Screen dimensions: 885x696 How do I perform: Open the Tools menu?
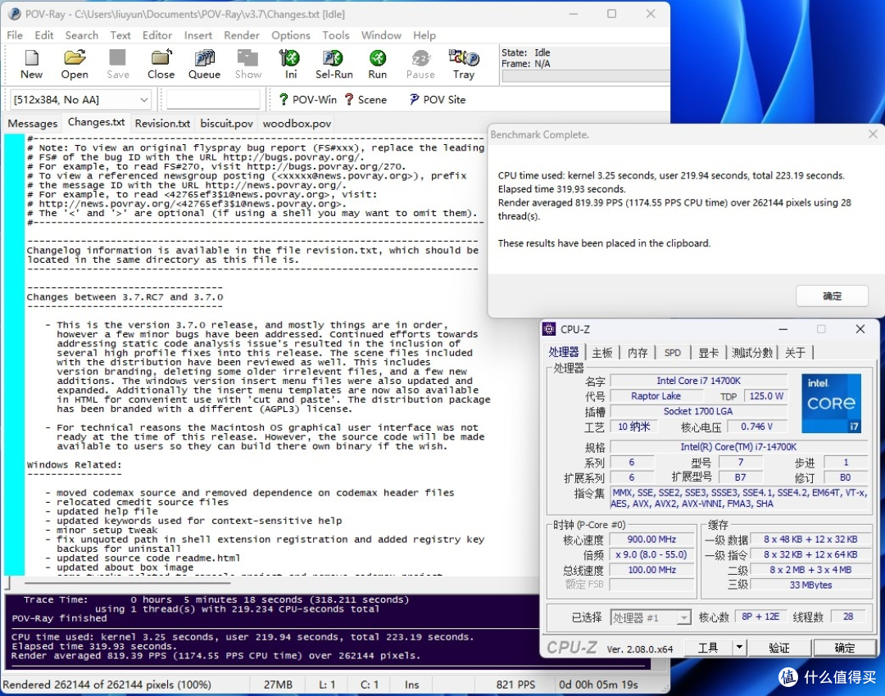[336, 35]
